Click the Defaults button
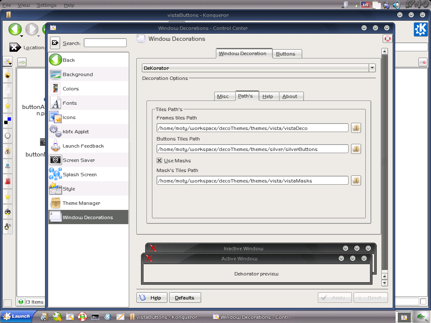431x323 pixels. tap(185, 298)
